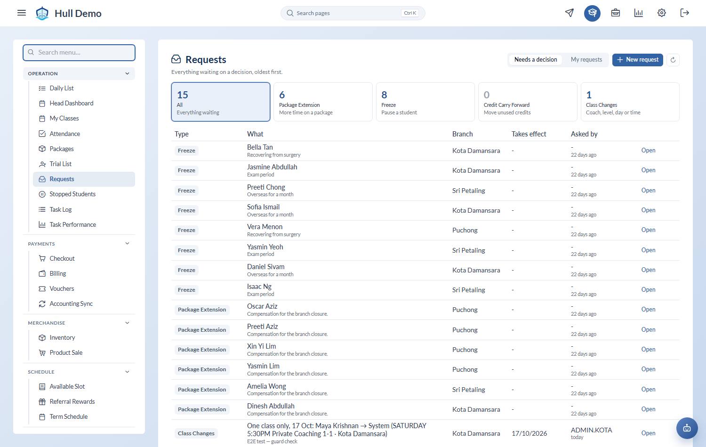Screen dimensions: 706x447
Task: Click the Hull Demo ship logo
Action: point(42,13)
